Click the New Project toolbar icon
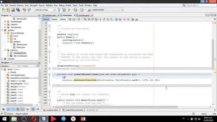Image resolution: width=217 pixels, height=122 pixels. [x=8, y=10]
